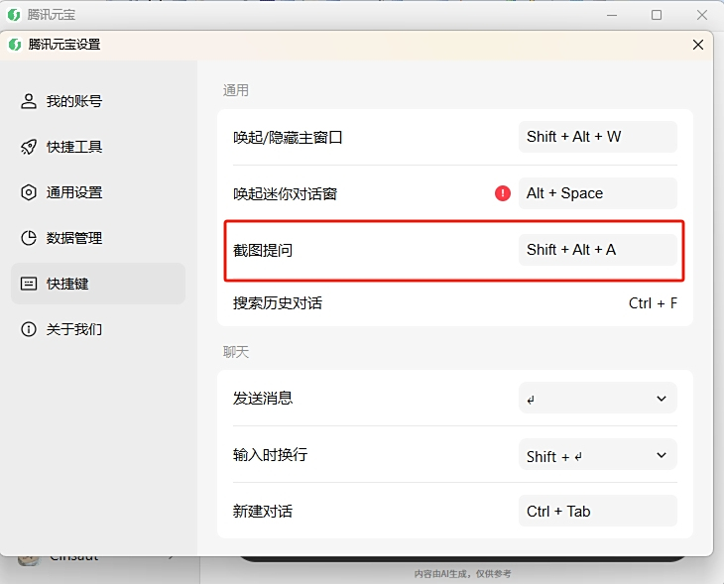Edit the Shift + Alt + A shortcut field

click(x=597, y=250)
